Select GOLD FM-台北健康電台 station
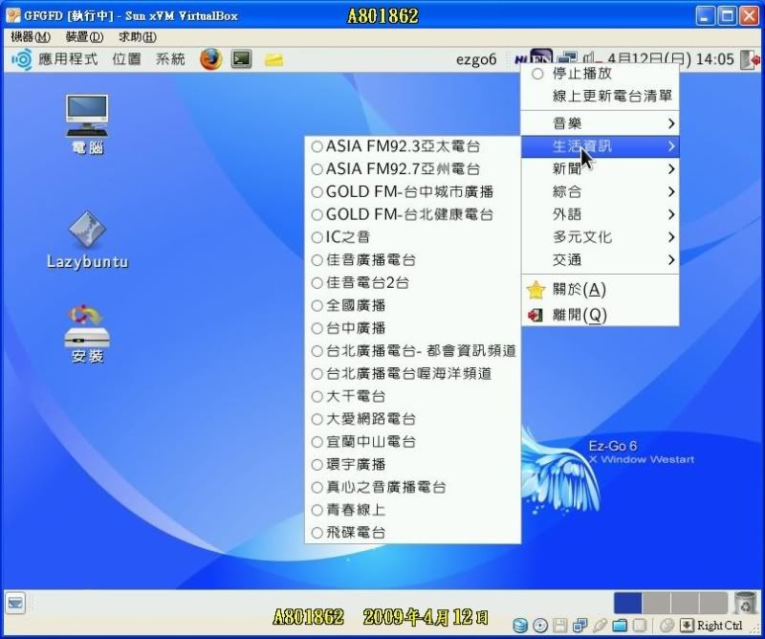 (x=413, y=214)
